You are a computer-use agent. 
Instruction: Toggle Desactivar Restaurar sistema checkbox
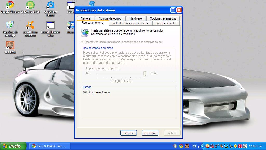(82, 42)
